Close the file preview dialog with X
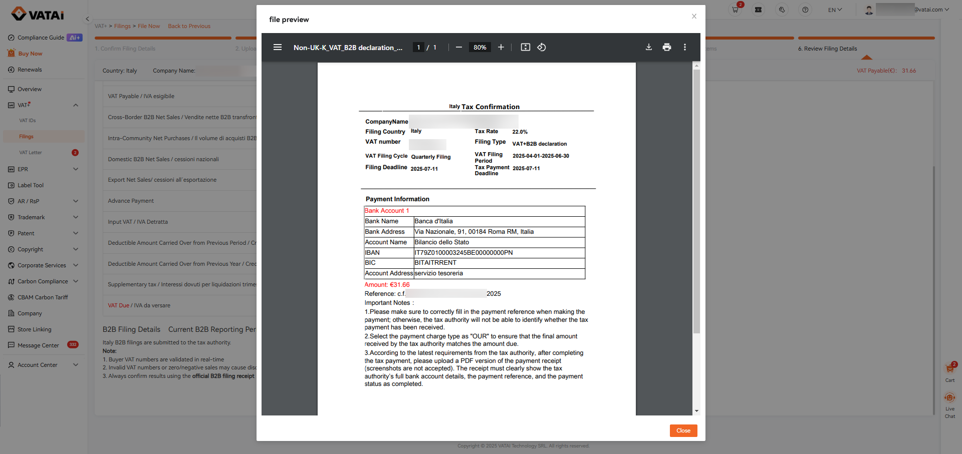 pyautogui.click(x=694, y=16)
